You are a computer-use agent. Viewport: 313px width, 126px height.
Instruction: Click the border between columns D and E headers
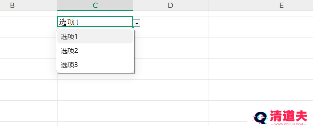pyautogui.click(x=208, y=5)
